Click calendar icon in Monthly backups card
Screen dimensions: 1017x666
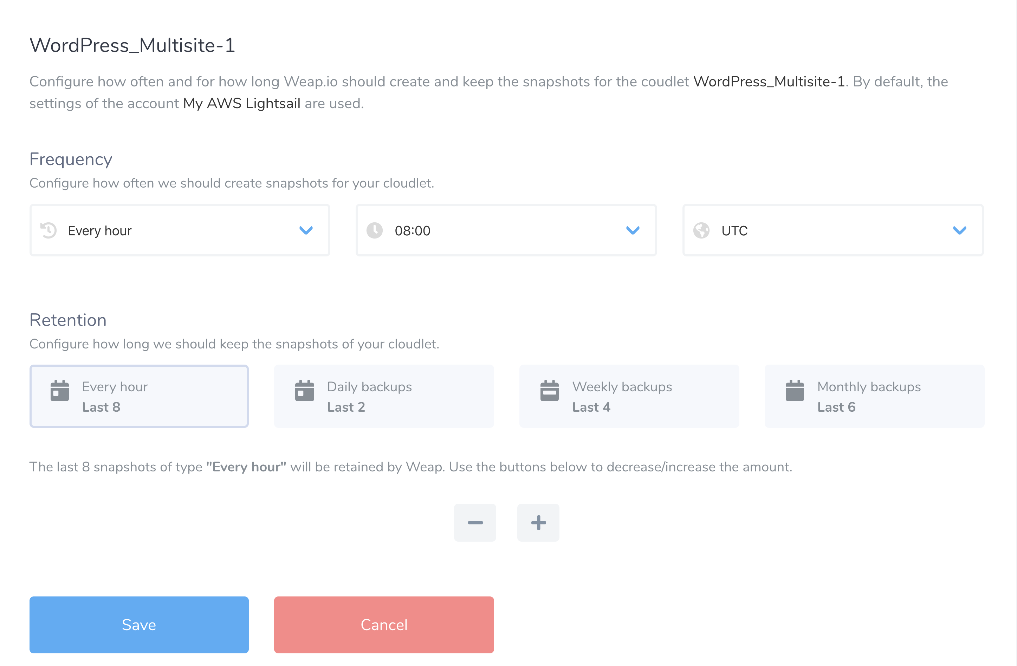(x=795, y=391)
